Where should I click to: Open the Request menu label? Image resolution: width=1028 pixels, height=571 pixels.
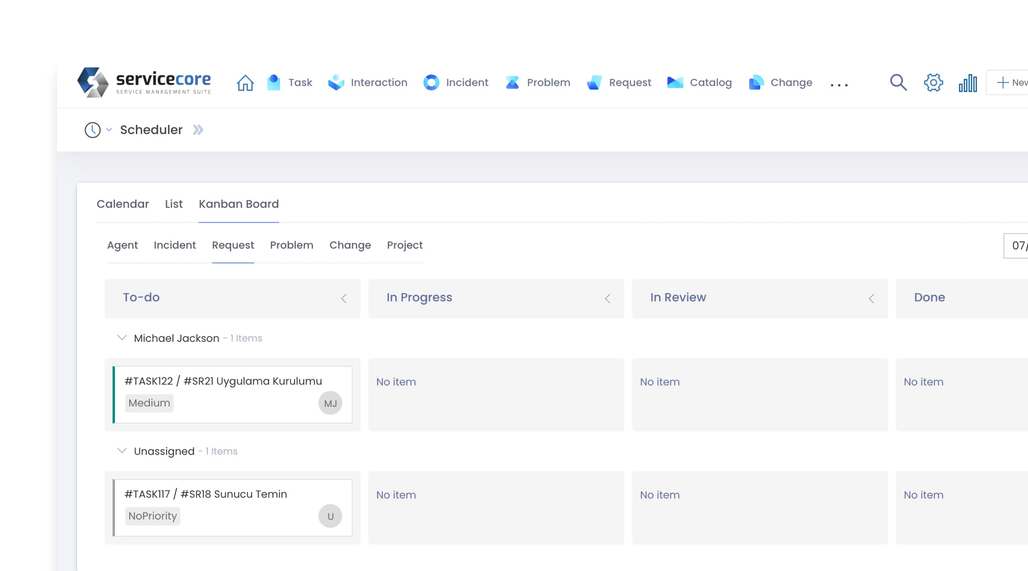click(630, 82)
